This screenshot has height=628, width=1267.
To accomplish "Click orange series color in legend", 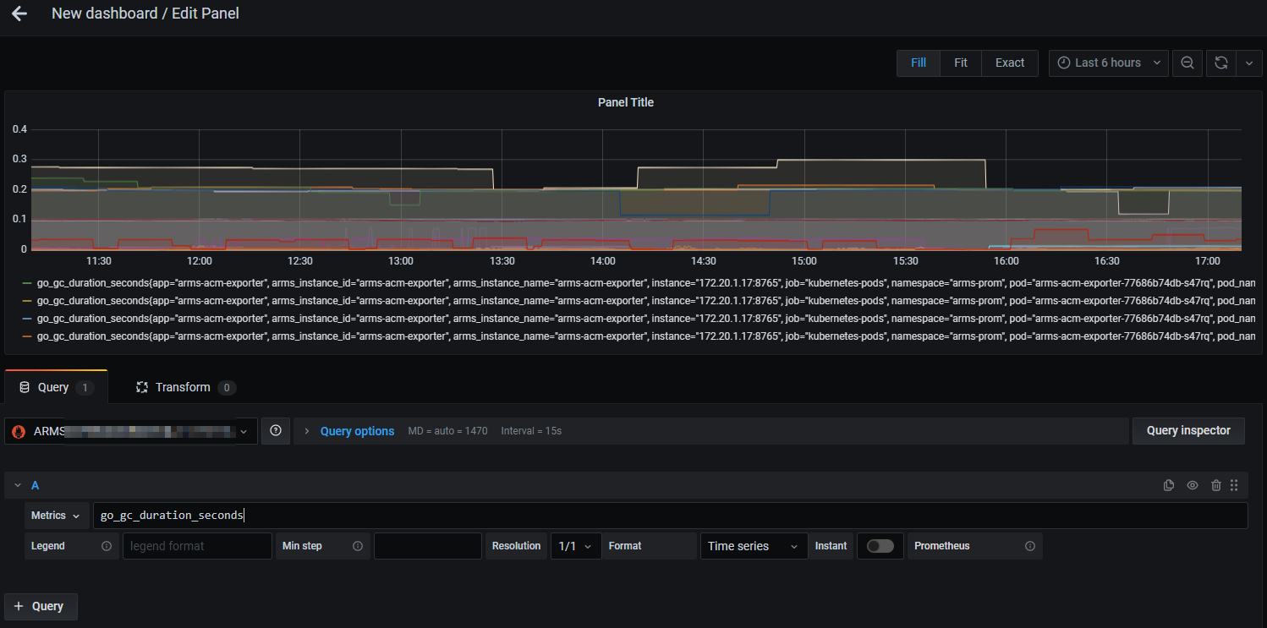I will click(26, 336).
